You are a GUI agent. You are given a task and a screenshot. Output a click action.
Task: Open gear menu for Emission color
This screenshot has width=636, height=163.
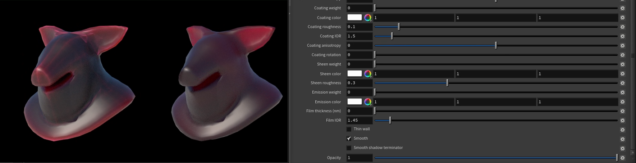pos(623,102)
